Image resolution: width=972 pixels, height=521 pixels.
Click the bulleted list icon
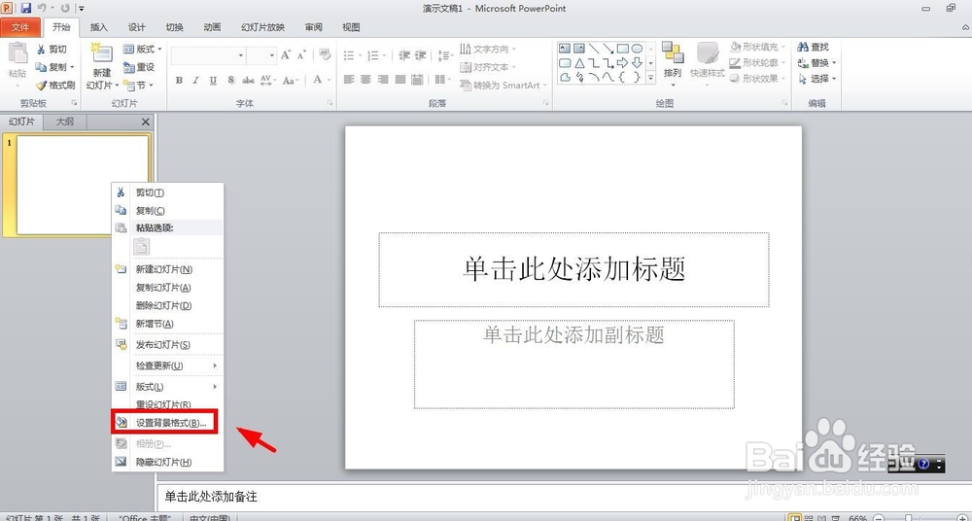coord(349,55)
